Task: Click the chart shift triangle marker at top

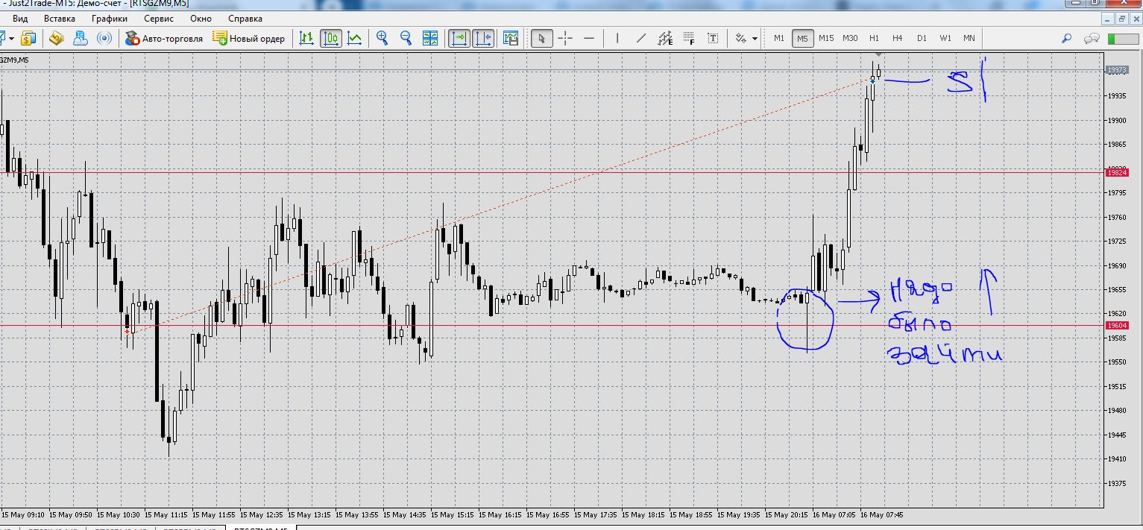Action: (879, 56)
